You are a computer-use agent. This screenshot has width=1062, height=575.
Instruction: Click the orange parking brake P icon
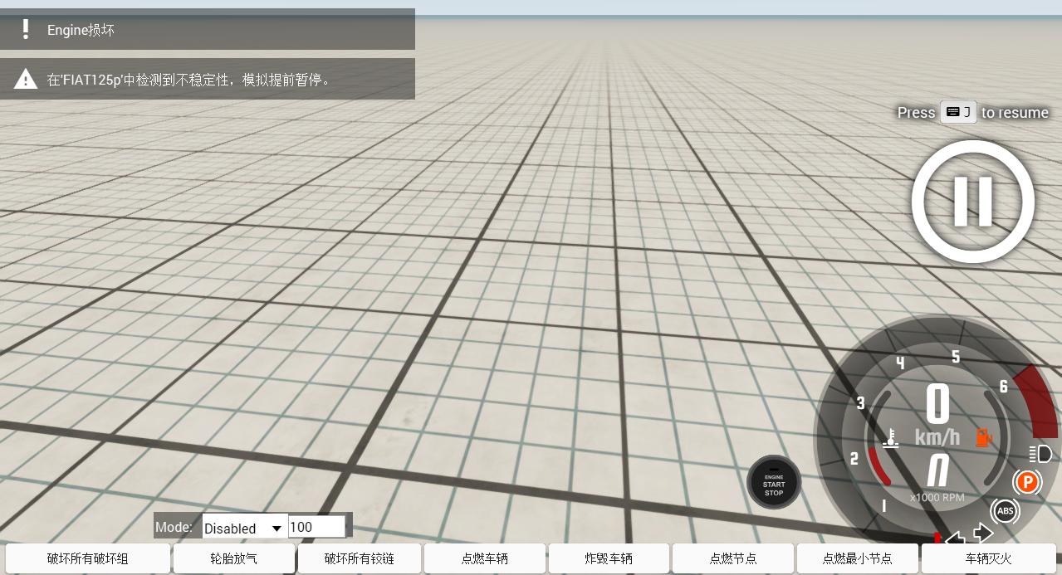click(x=1027, y=482)
